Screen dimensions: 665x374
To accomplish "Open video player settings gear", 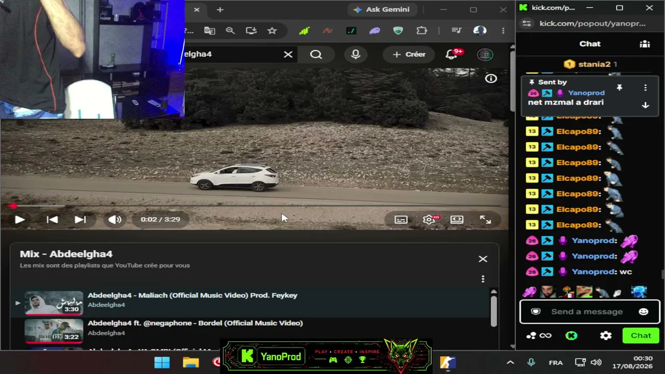I will click(x=429, y=220).
